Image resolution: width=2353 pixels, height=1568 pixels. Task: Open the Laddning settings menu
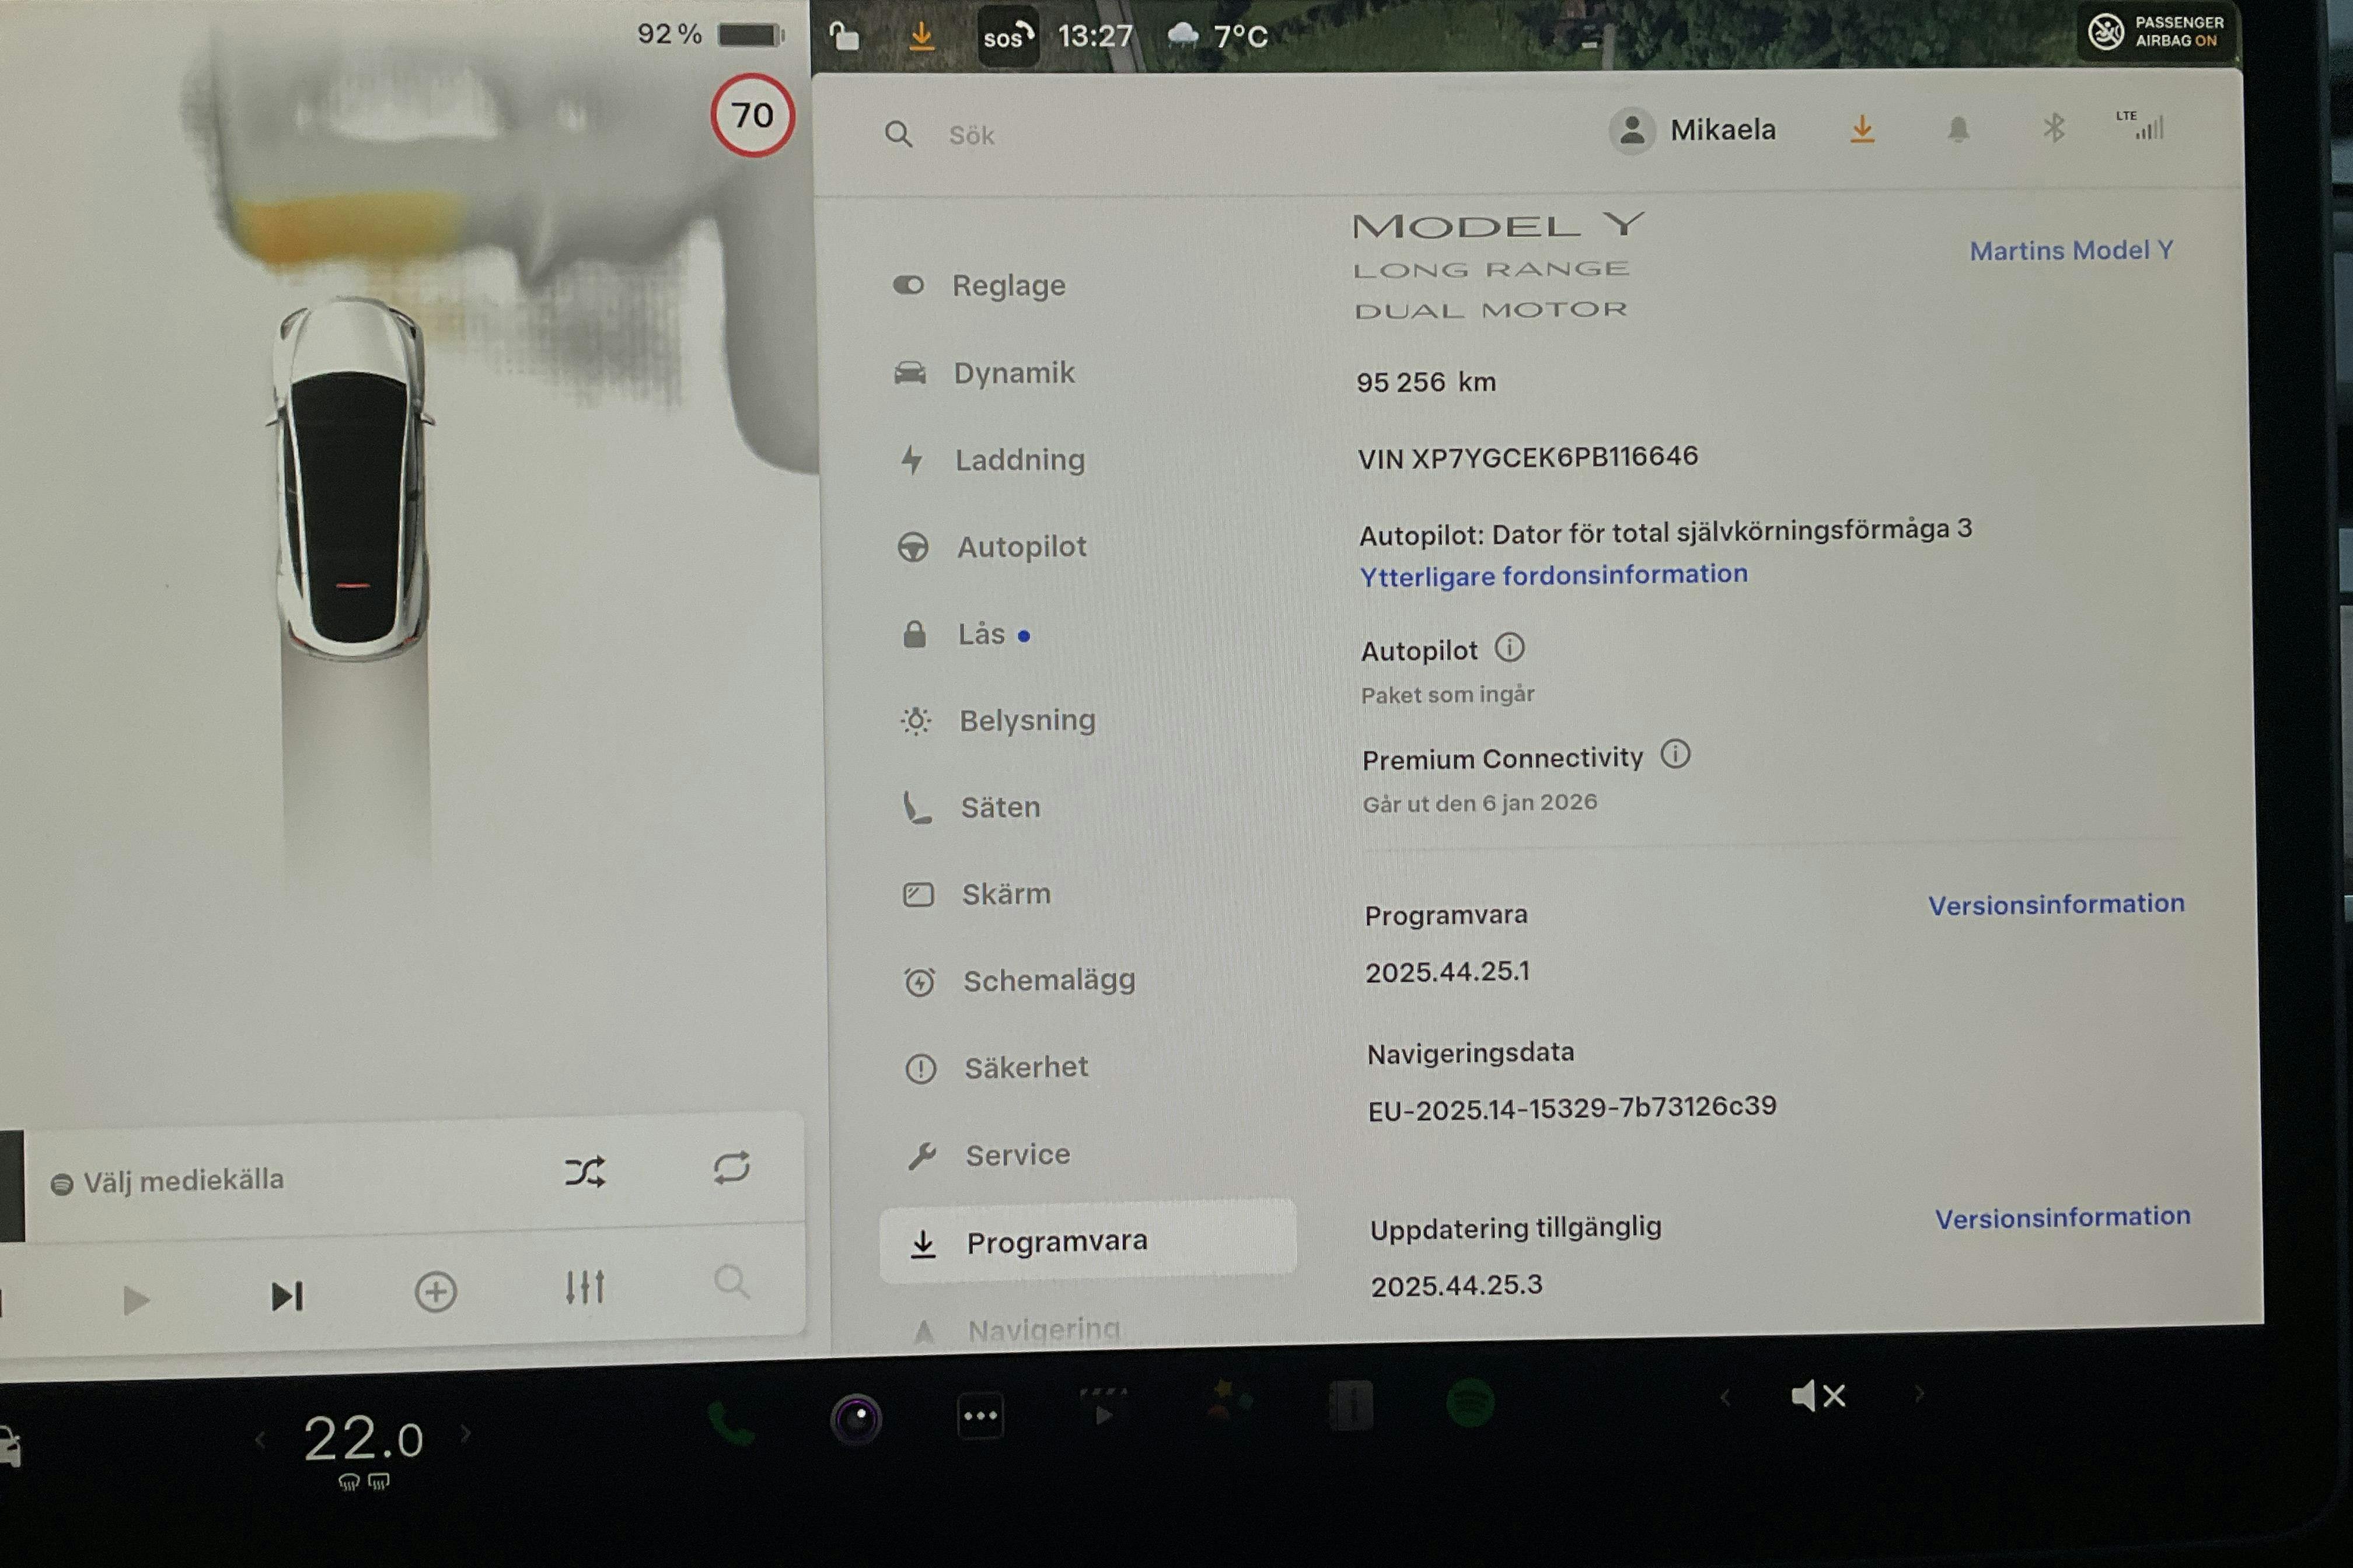1018,460
